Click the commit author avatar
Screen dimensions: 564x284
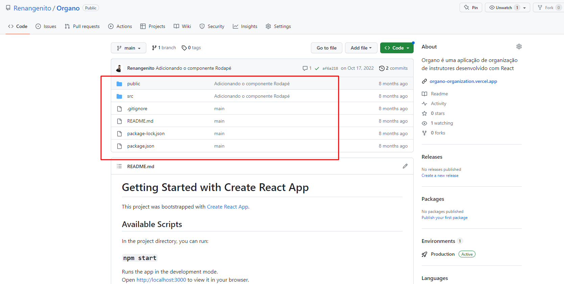pyautogui.click(x=119, y=68)
